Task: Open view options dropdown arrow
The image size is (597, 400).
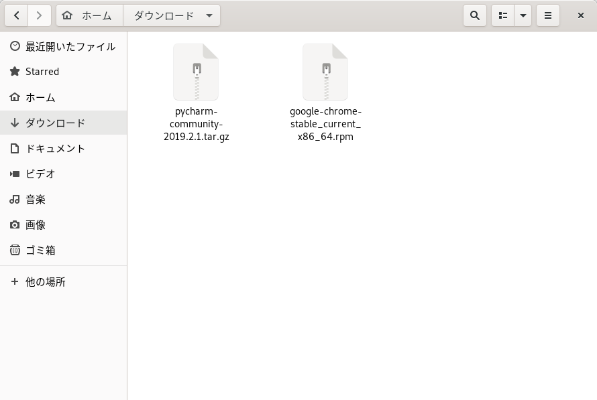Action: click(x=523, y=15)
